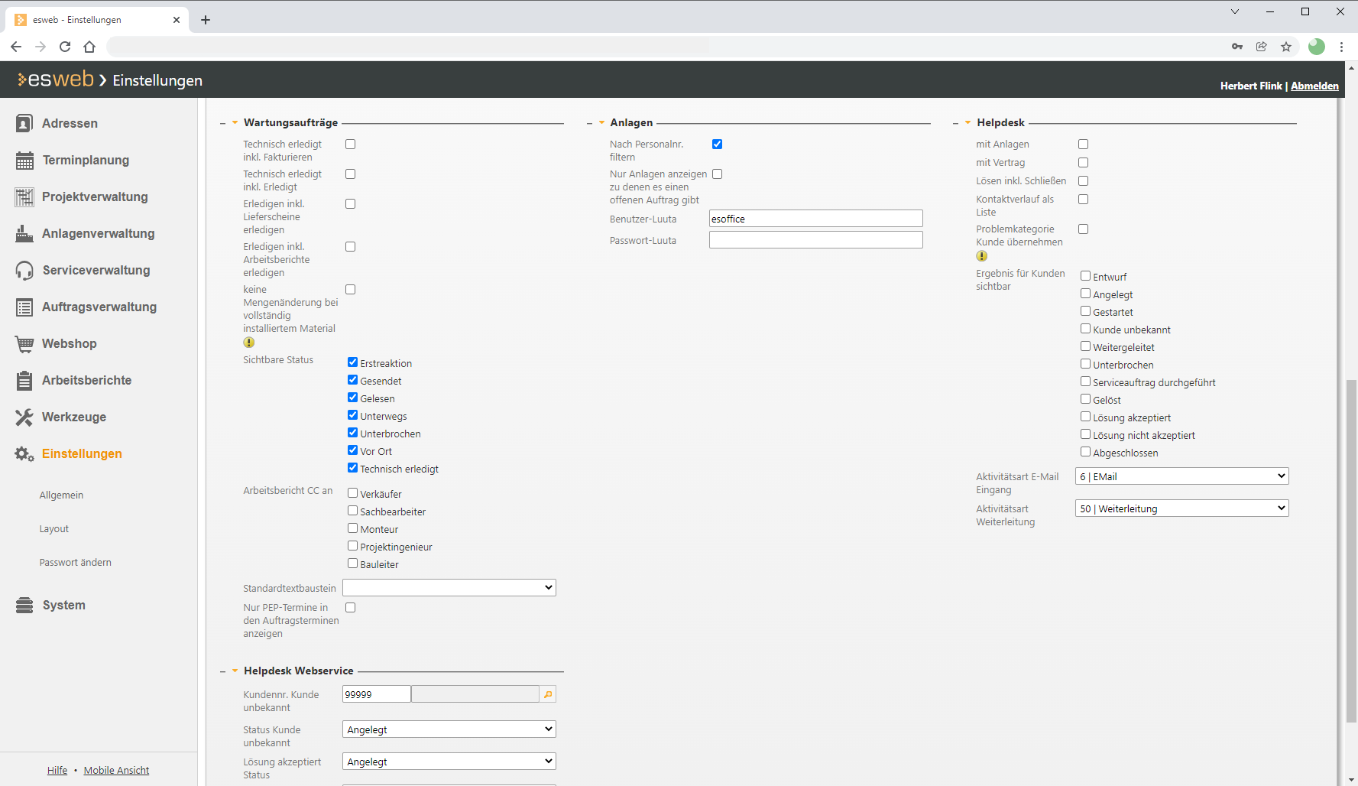Check Monteur for Arbeitsbericht CC
The width and height of the screenshot is (1358, 786).
tap(352, 528)
